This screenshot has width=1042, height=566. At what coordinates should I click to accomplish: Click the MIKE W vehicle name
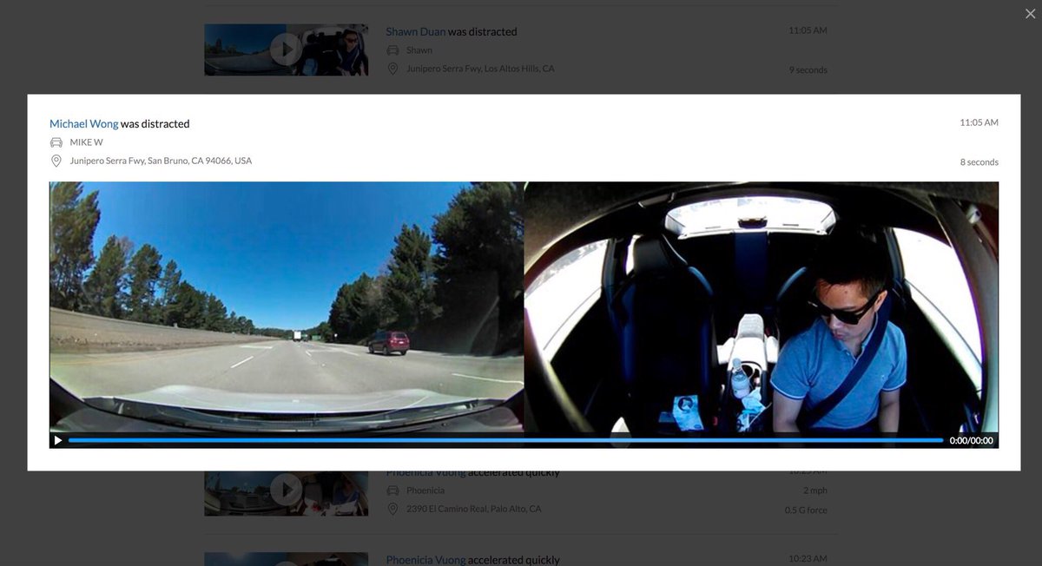pyautogui.click(x=87, y=142)
